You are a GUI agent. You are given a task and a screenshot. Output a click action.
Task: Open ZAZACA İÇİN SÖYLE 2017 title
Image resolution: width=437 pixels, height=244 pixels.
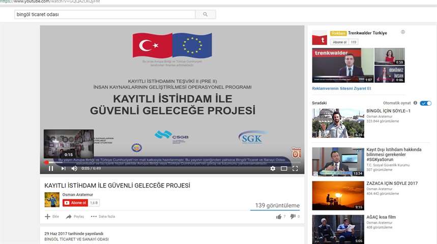click(x=392, y=184)
